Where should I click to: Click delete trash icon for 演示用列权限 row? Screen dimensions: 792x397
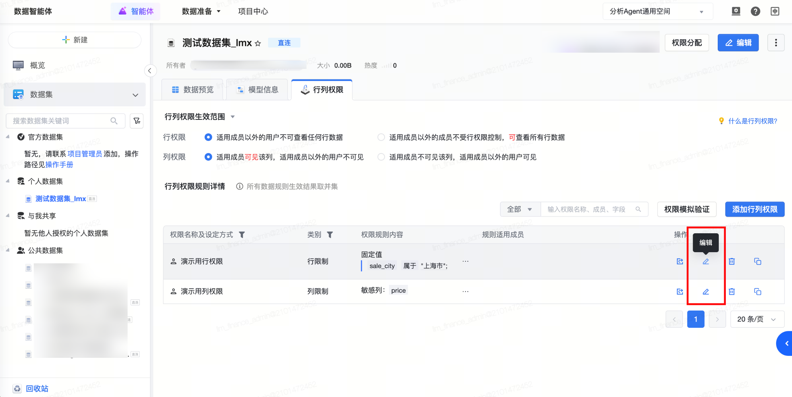[x=732, y=291]
